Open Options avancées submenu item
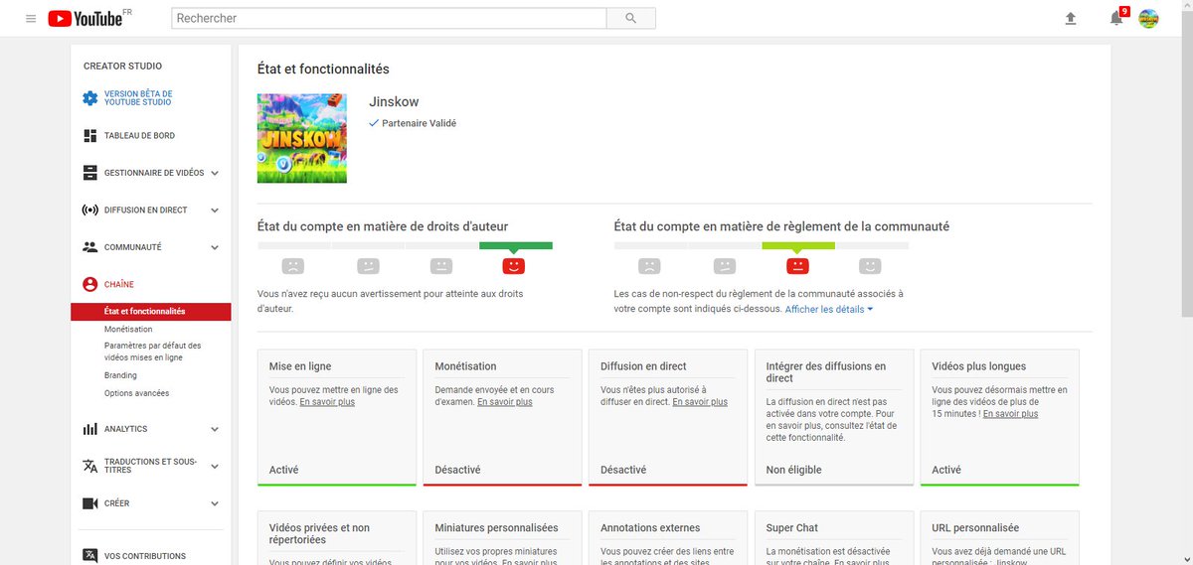1193x565 pixels. click(136, 393)
